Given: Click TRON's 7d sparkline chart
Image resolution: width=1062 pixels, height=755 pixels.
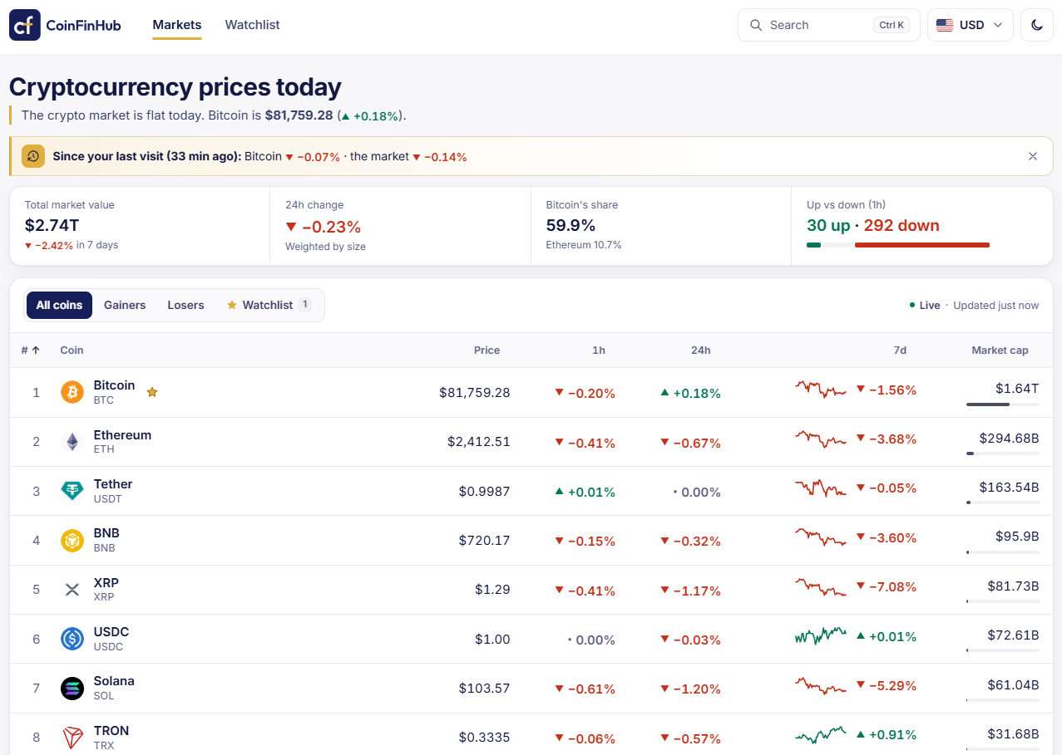Looking at the screenshot, I should [821, 734].
